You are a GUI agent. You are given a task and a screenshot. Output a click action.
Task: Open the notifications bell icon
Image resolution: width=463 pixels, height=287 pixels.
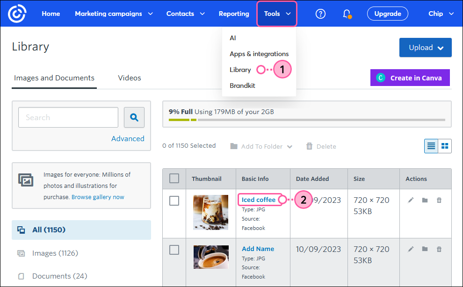click(x=347, y=14)
